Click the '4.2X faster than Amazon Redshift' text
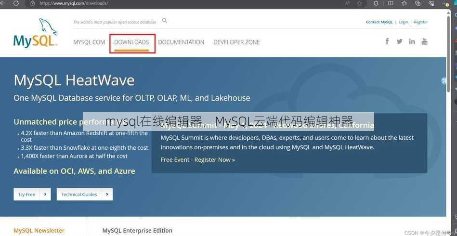Image resolution: width=457 pixels, height=236 pixels. (x=85, y=136)
